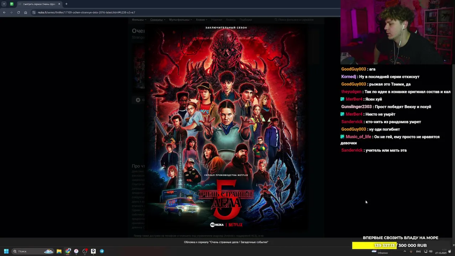Expand the Фильмы menu
The width and height of the screenshot is (455, 256).
click(x=139, y=20)
